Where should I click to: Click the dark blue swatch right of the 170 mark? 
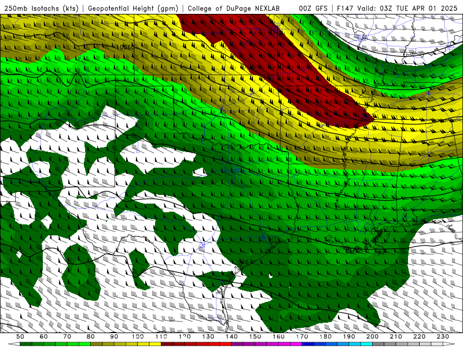tap(308, 344)
